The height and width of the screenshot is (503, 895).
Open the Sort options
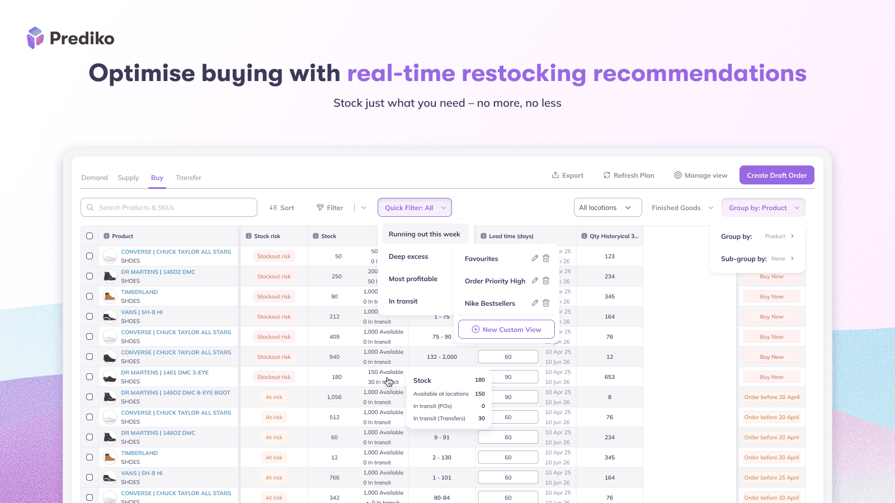pos(281,207)
